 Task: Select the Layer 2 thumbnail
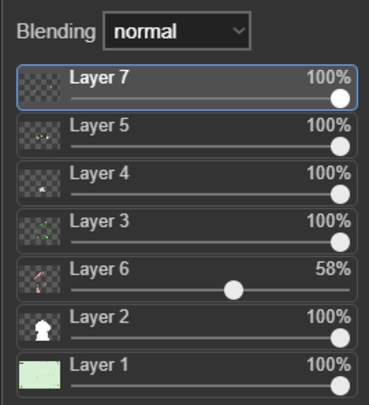coord(40,327)
